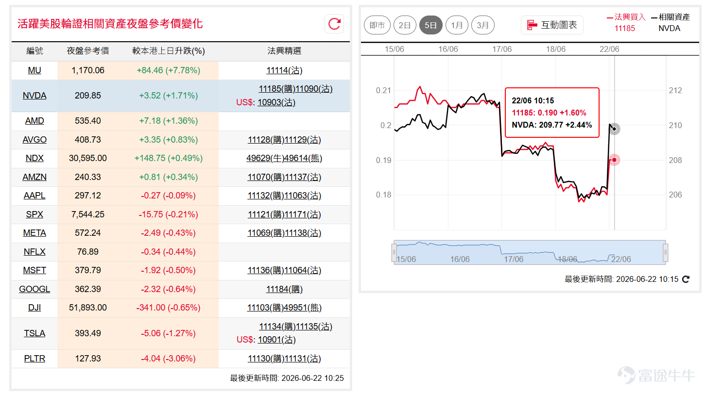
Task: Open warrant 11090 put link for NVDA
Action: (x=314, y=89)
